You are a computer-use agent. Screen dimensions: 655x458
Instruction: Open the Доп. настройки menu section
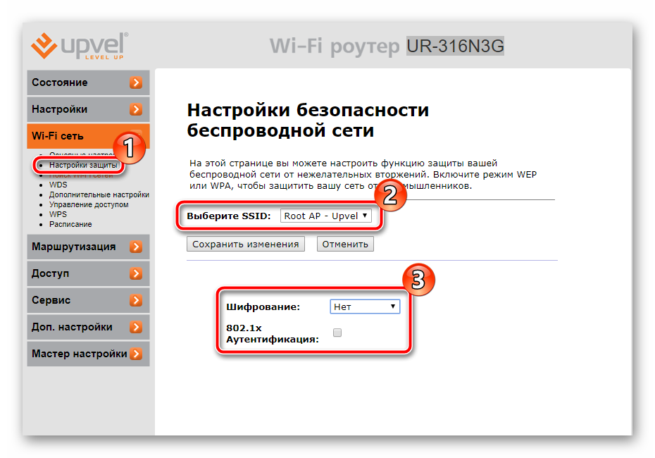pyautogui.click(x=88, y=327)
